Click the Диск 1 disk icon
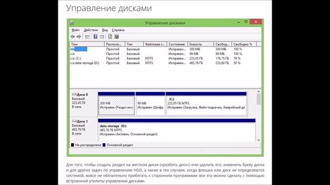330x185 pixels. point(74,121)
